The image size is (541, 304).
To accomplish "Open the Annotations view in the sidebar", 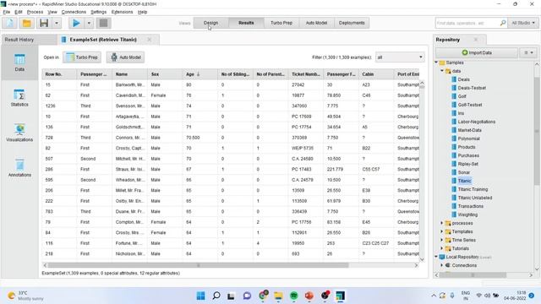I will coord(19,168).
